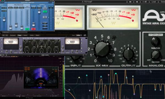Image resolution: width=165 pixels, height=99 pixels.
Task: Click the OUTPUT gain knob on Aural Exciter
Action: 128,54
